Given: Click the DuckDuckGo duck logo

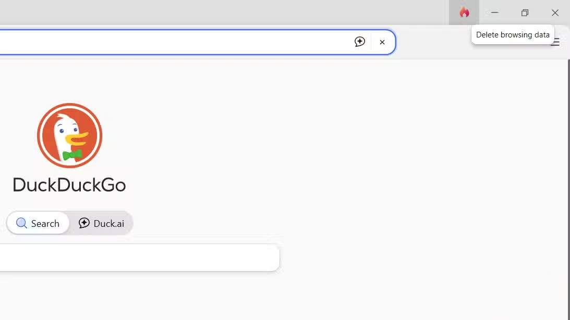Looking at the screenshot, I should 69,136.
